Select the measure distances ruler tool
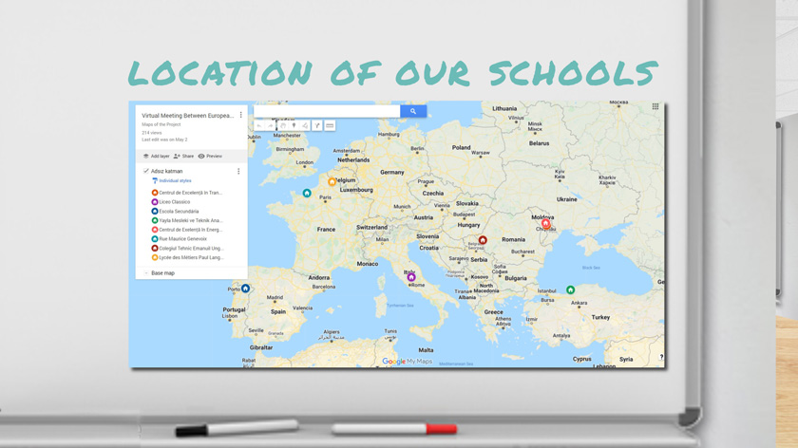This screenshot has height=448, width=798. (330, 125)
